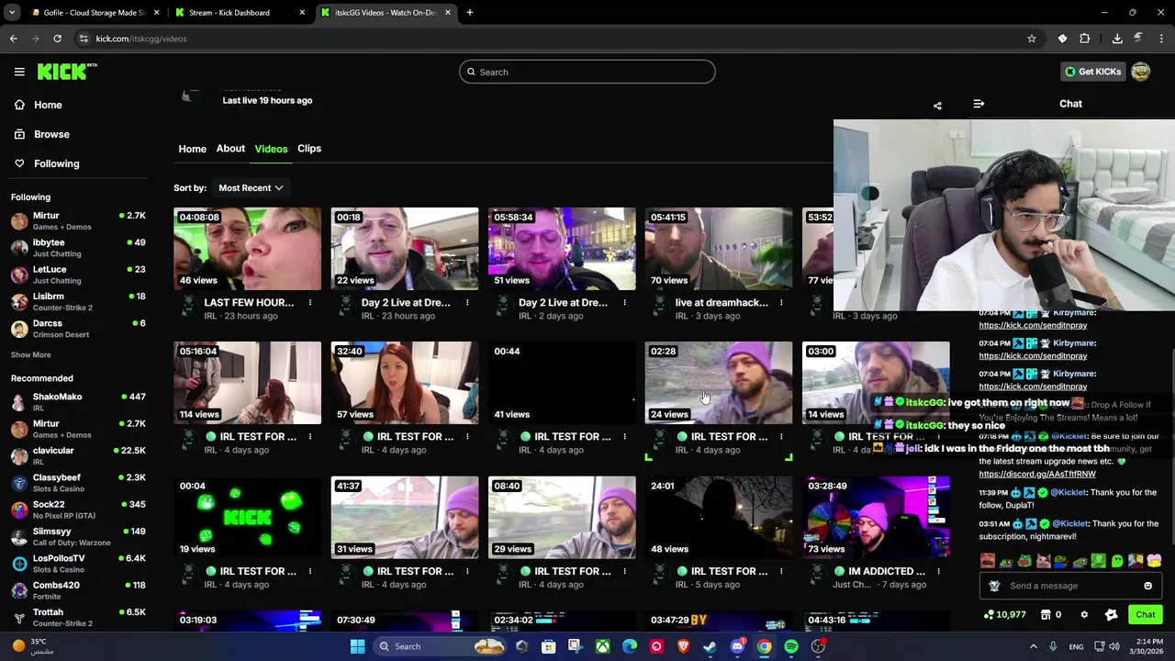Bookmark this page with star icon
Viewport: 1175px width, 661px height.
pos(1032,39)
